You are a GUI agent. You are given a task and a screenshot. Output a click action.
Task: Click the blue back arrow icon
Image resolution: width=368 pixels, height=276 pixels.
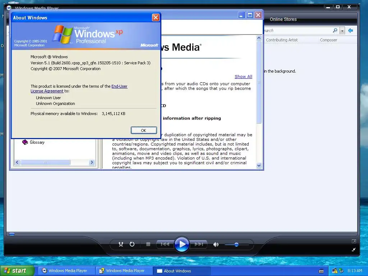(351, 31)
